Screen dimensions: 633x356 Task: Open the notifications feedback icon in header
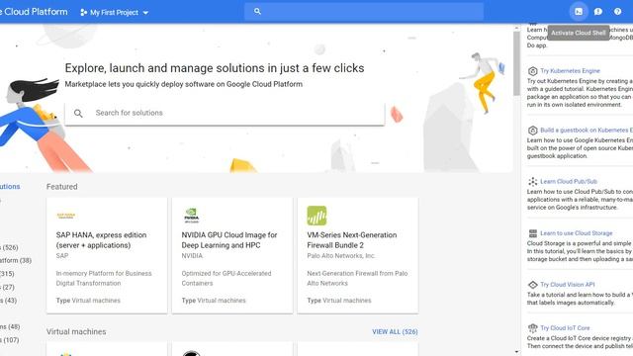[x=598, y=12]
